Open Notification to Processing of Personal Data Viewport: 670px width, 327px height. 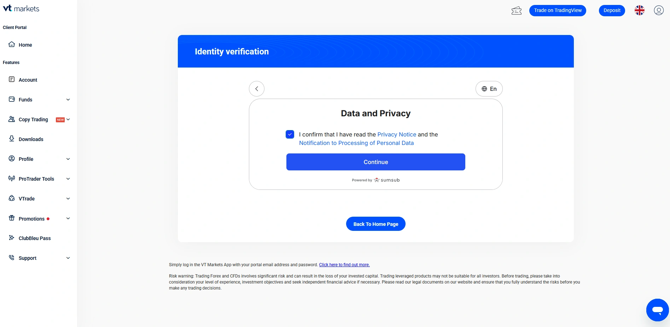(356, 143)
